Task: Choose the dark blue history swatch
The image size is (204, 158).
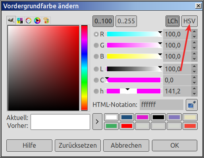Action: click(127, 117)
